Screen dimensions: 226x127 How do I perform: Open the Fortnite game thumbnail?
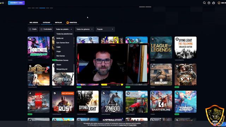[38, 48]
